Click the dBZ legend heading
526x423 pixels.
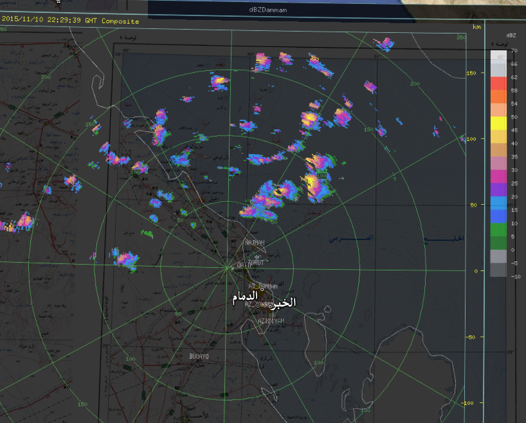(x=511, y=35)
